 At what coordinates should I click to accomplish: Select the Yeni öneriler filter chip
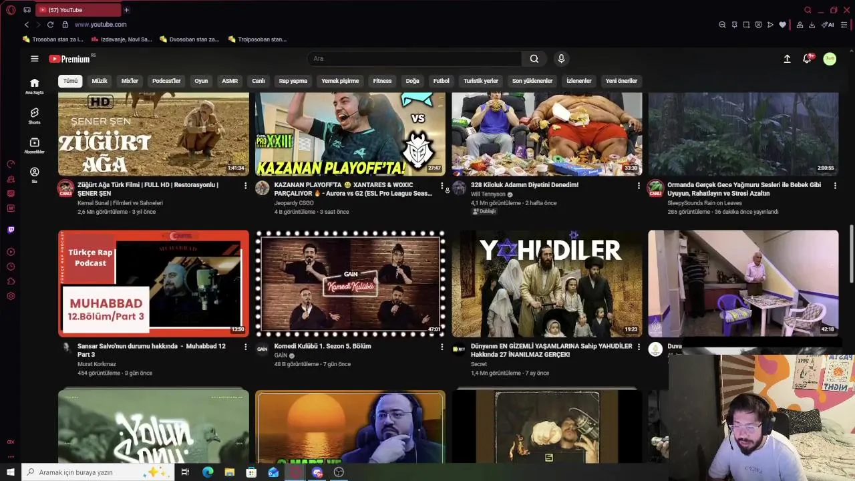point(621,81)
